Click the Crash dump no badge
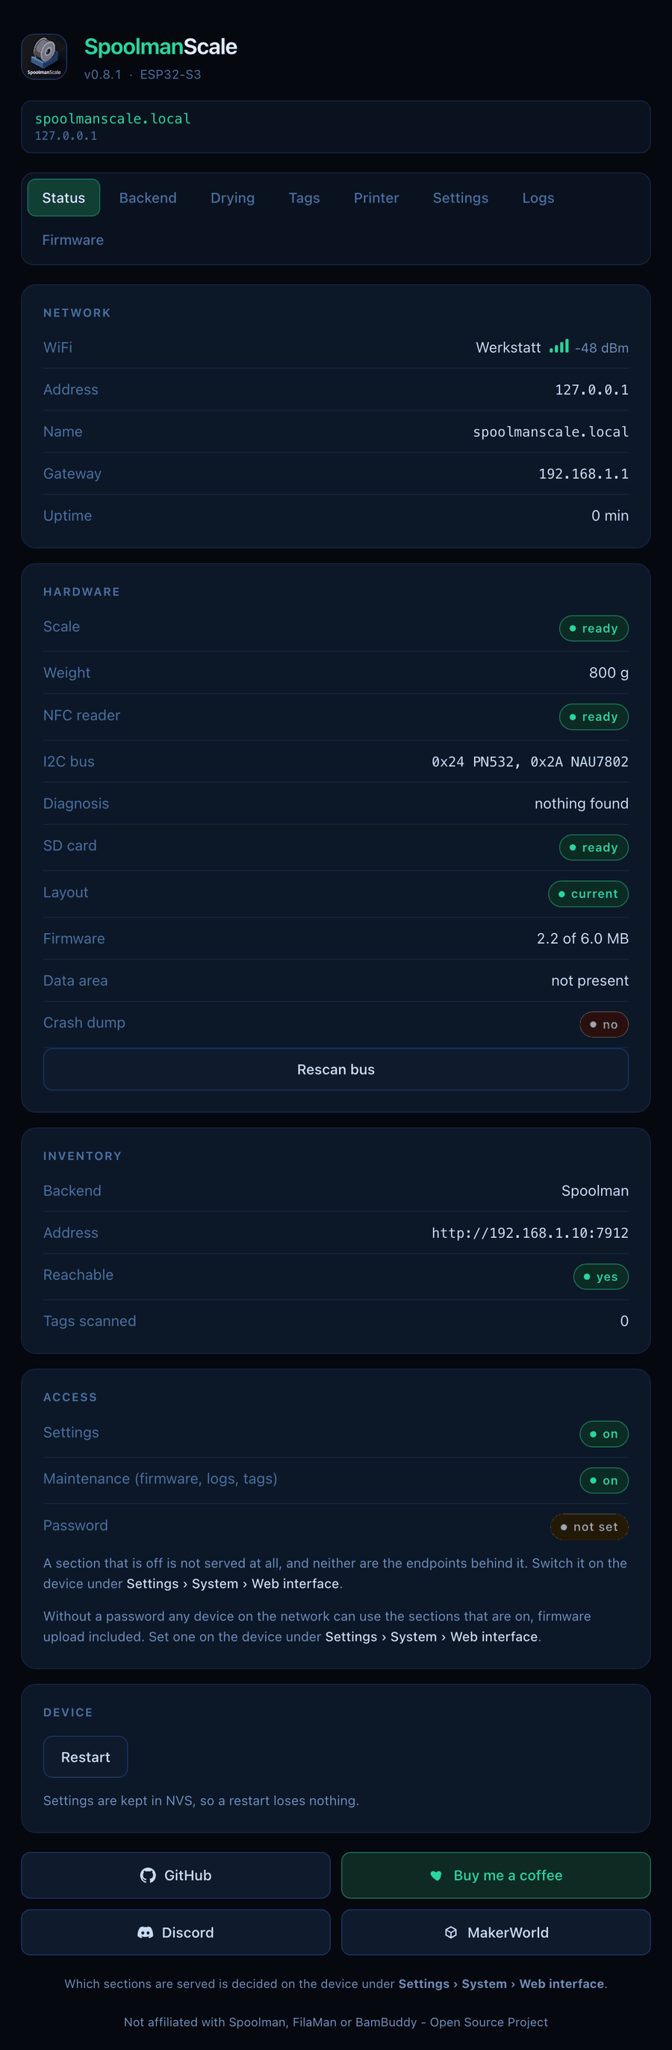 pos(604,1024)
